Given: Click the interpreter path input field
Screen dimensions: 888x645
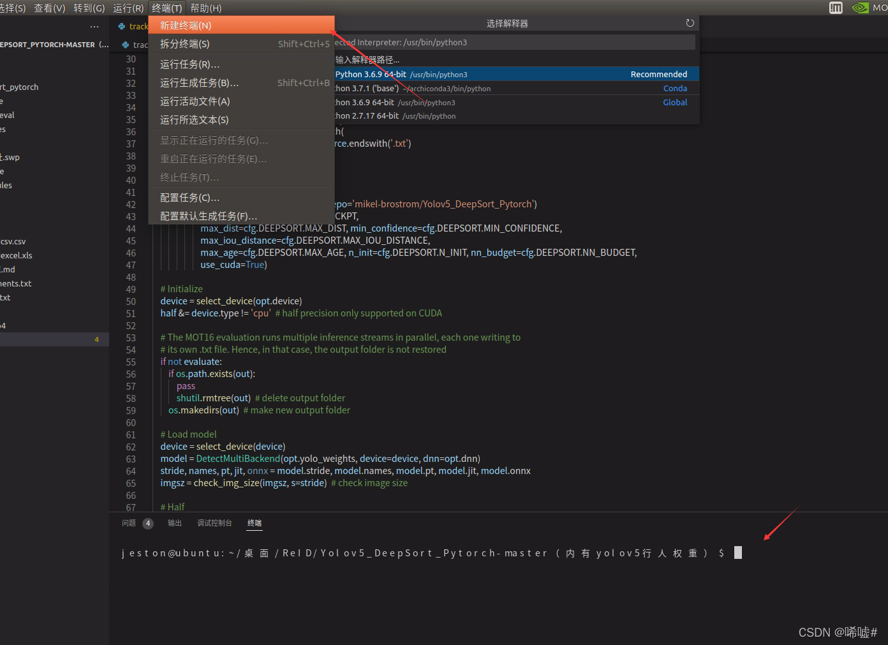Looking at the screenshot, I should [514, 42].
